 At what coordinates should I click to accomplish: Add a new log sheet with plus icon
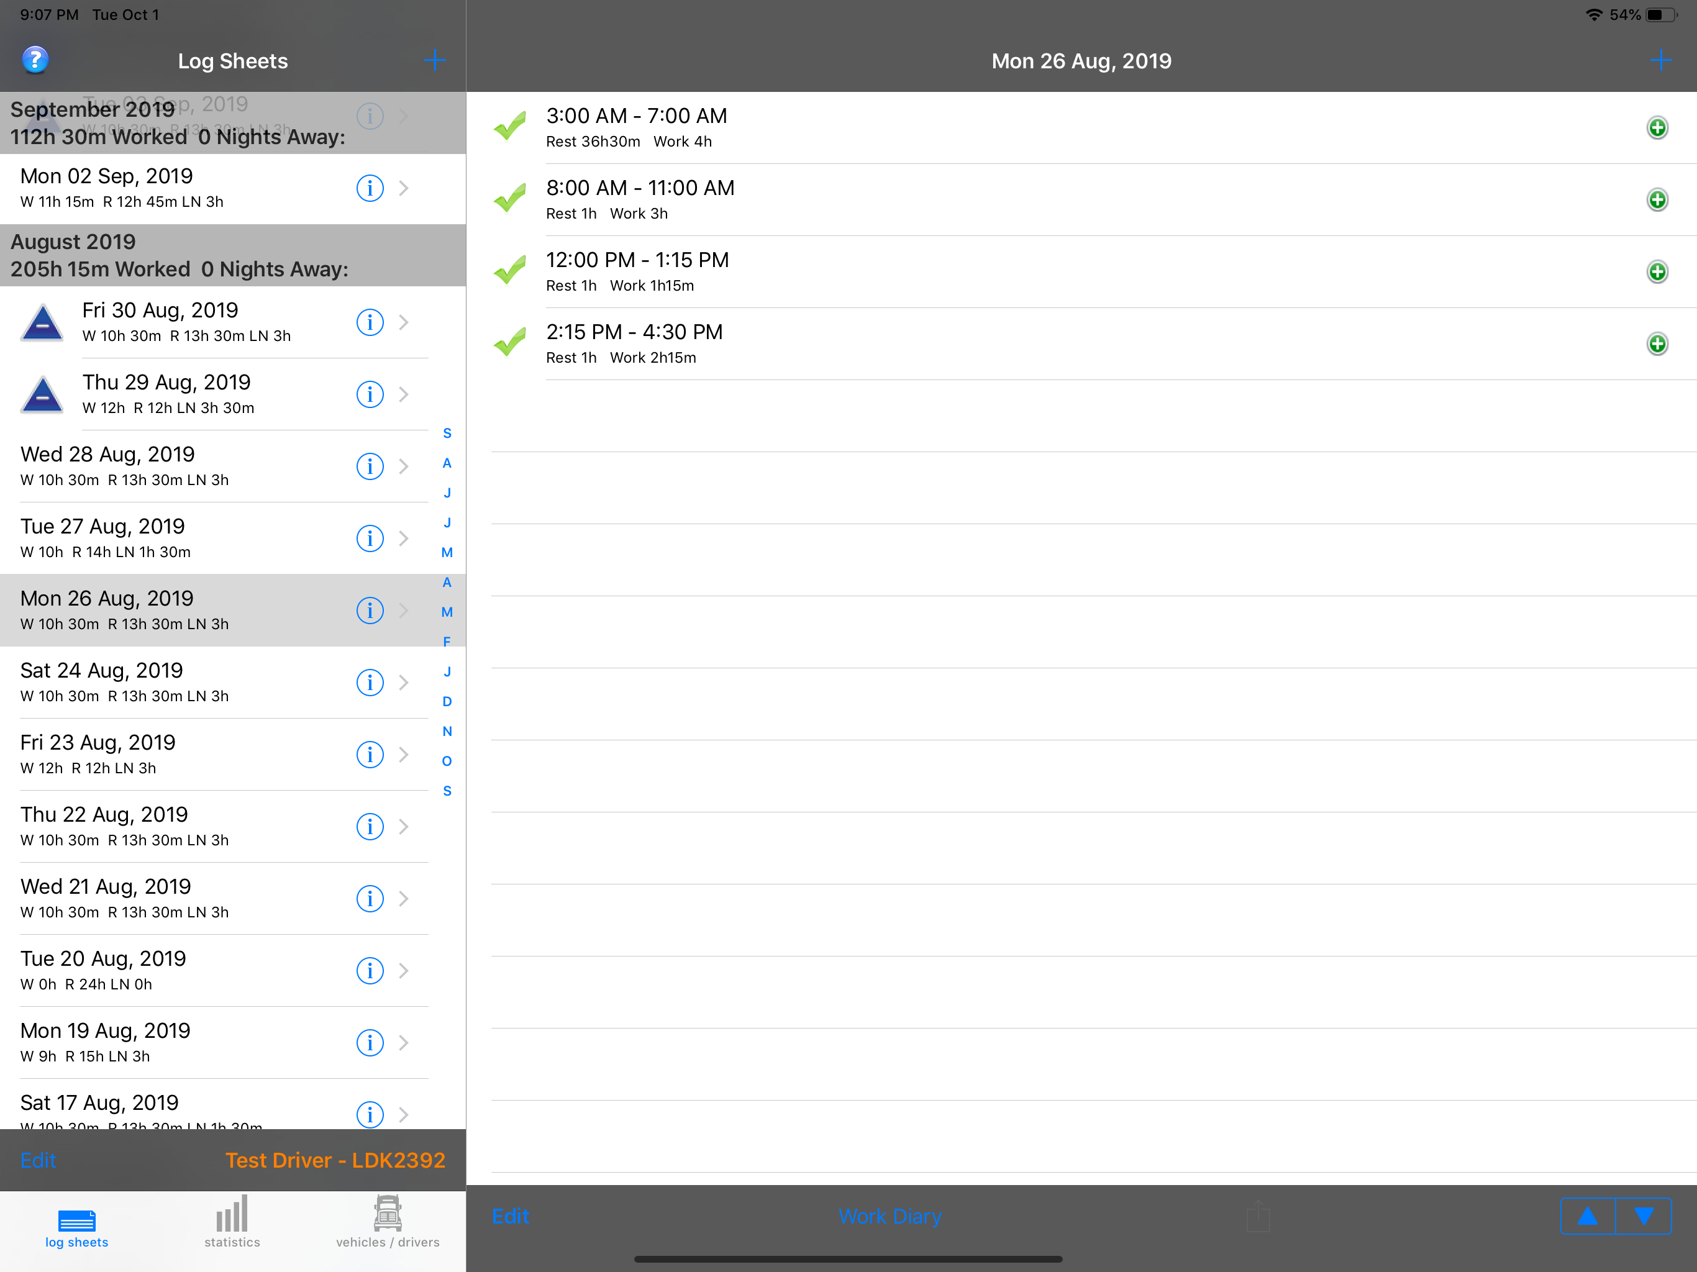coord(435,60)
